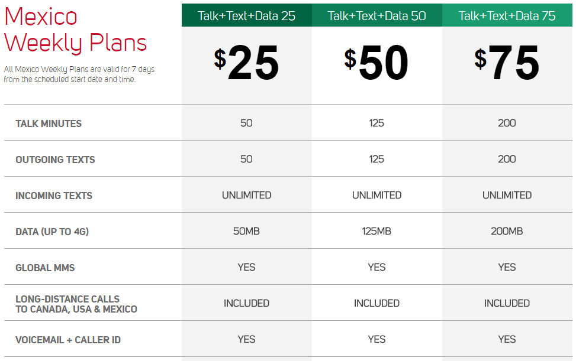Click the VOICEMAIL + CALLER ID label
Viewport: 576px width, 361px height.
(68, 340)
